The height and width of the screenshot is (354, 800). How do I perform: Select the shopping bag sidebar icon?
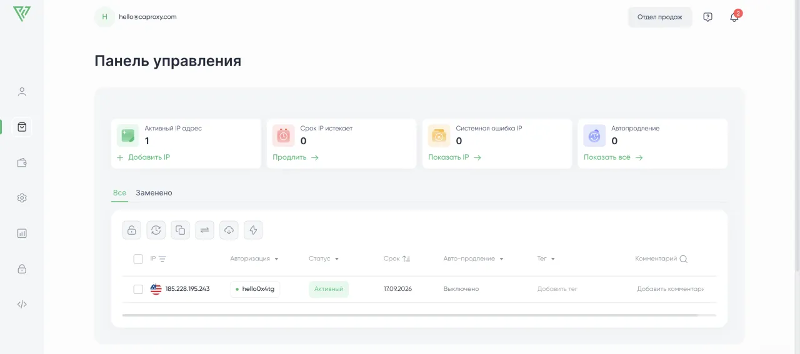click(x=22, y=127)
